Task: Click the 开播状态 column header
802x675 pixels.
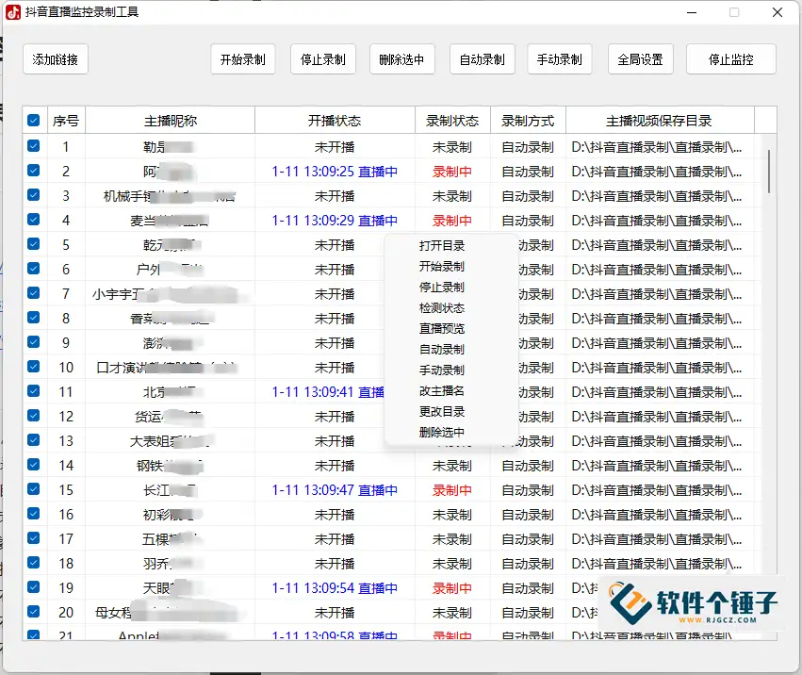Action: [x=335, y=121]
